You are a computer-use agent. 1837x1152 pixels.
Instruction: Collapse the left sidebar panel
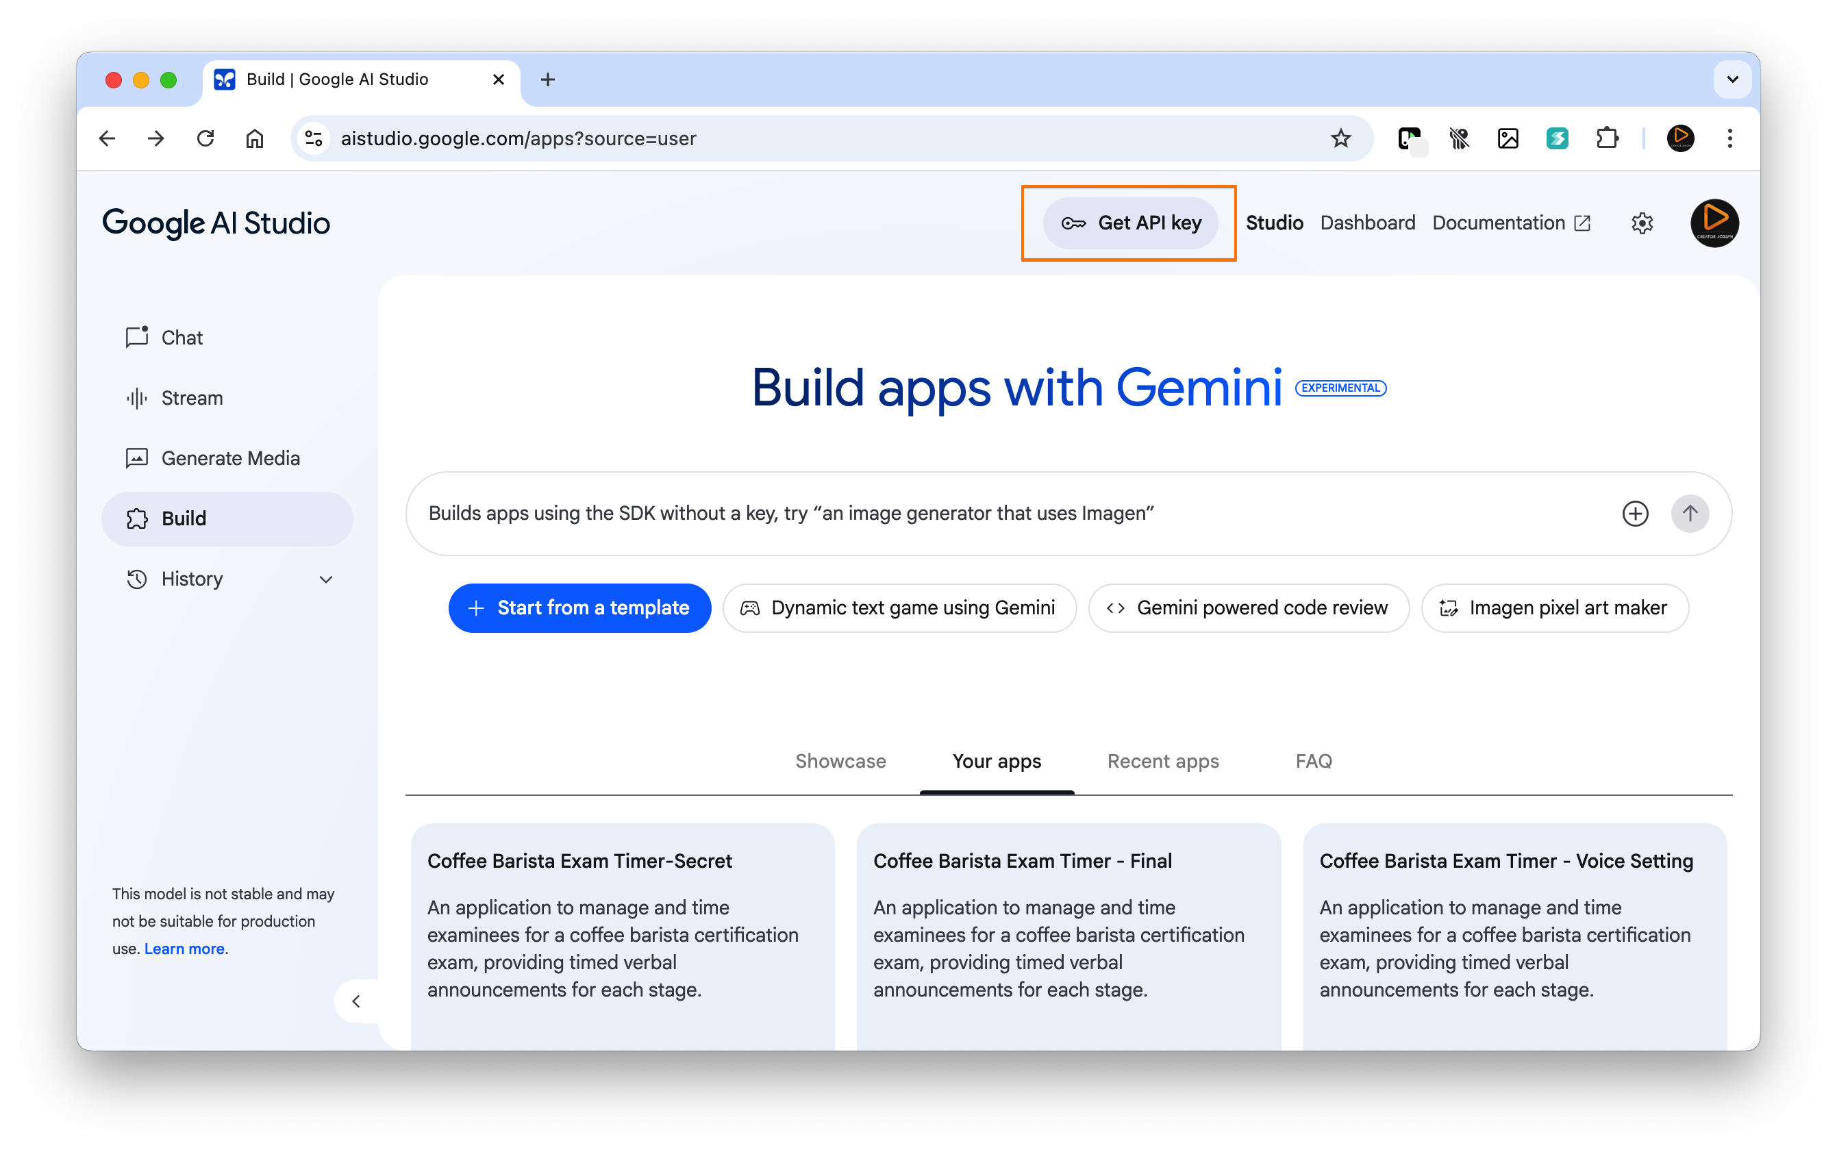point(355,1001)
